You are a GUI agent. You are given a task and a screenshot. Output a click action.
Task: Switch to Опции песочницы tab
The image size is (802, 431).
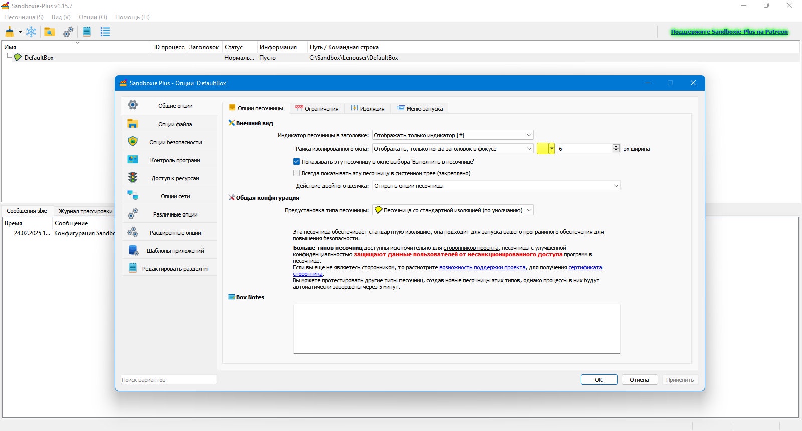click(256, 108)
